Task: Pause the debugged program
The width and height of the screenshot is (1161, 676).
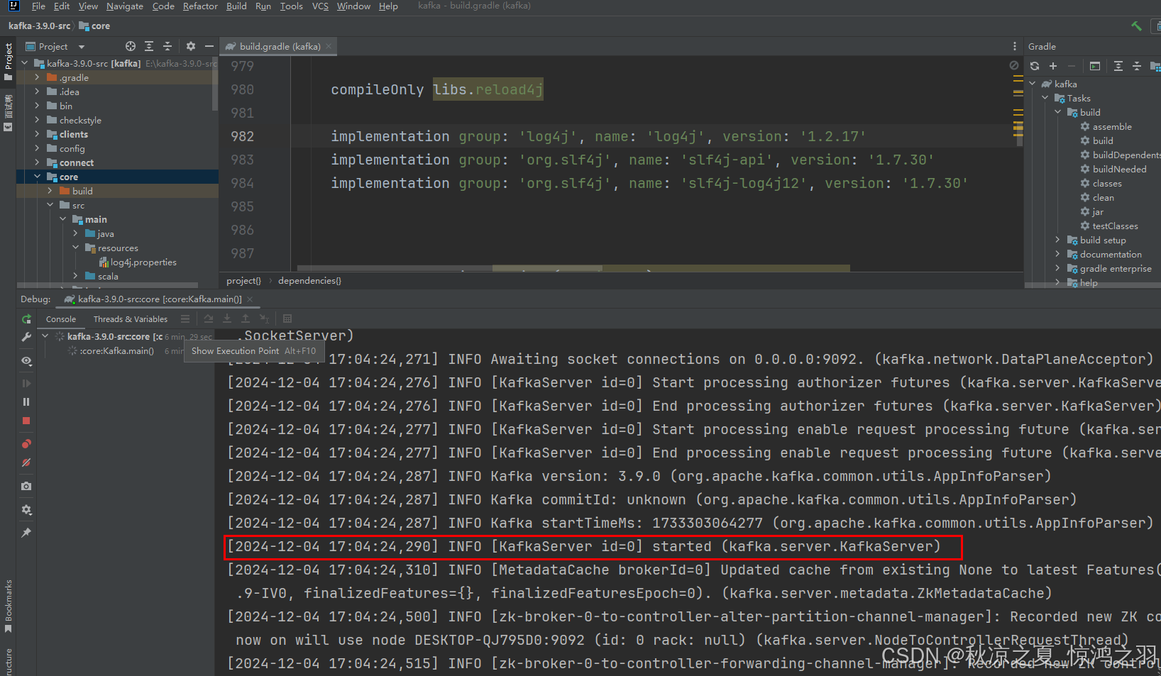Action: coord(26,402)
